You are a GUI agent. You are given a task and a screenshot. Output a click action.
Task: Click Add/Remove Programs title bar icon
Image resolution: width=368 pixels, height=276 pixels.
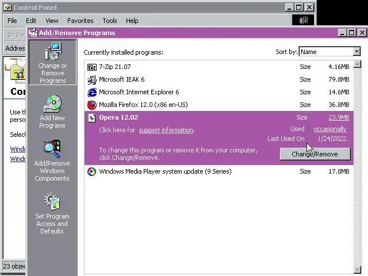(33, 33)
